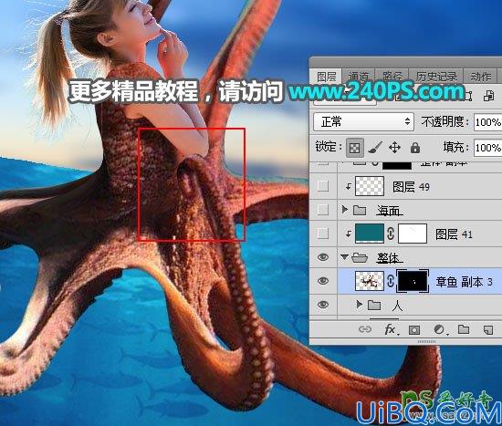Click link layers icon at panel bottom
The width and height of the screenshot is (502, 426).
click(365, 329)
